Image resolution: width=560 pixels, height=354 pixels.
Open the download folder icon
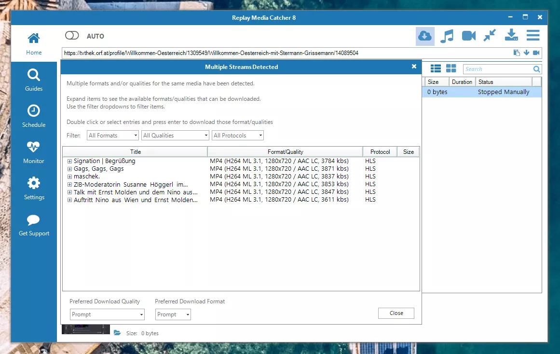pyautogui.click(x=117, y=333)
